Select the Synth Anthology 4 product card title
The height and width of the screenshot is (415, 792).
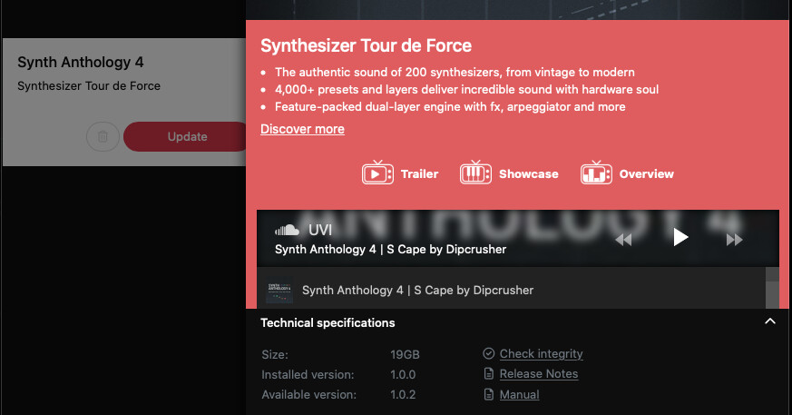coord(81,62)
